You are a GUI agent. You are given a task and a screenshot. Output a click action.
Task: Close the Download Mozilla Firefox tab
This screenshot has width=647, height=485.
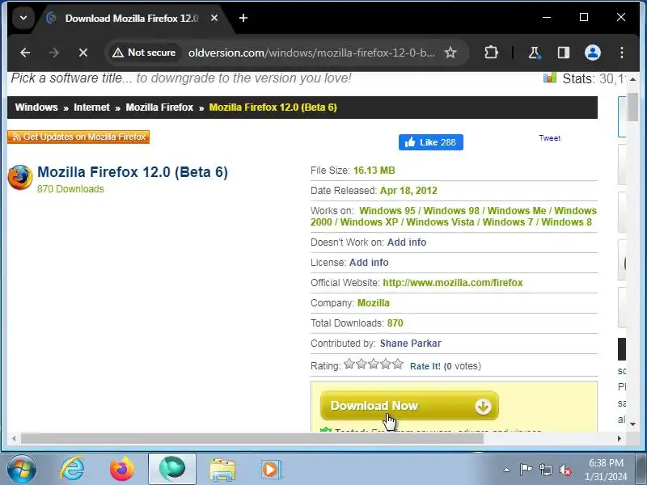coord(214,18)
